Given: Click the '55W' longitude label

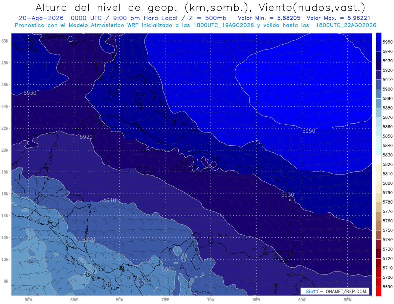Looking at the screenshot, I should (x=348, y=300).
